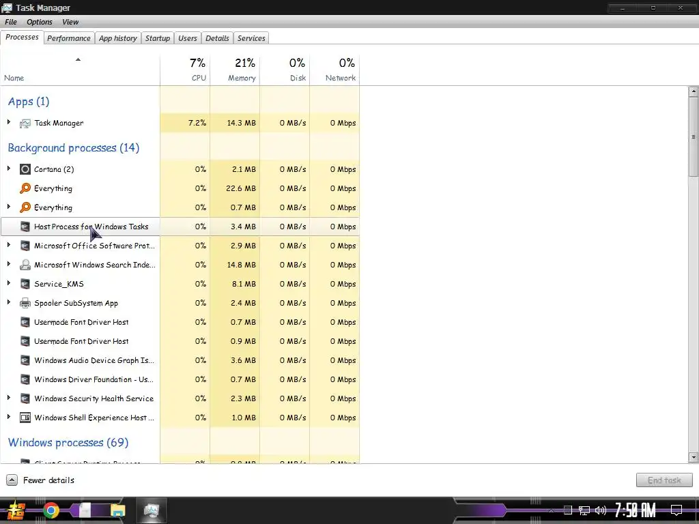Expand the Service_KMS process row

point(8,283)
